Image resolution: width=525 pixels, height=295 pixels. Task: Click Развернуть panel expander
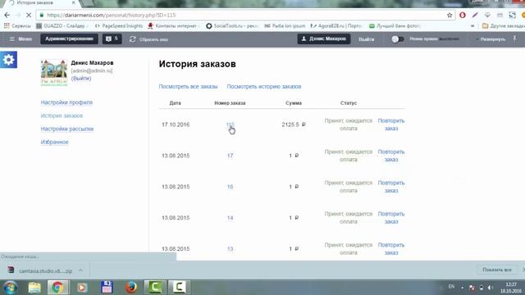click(491, 39)
